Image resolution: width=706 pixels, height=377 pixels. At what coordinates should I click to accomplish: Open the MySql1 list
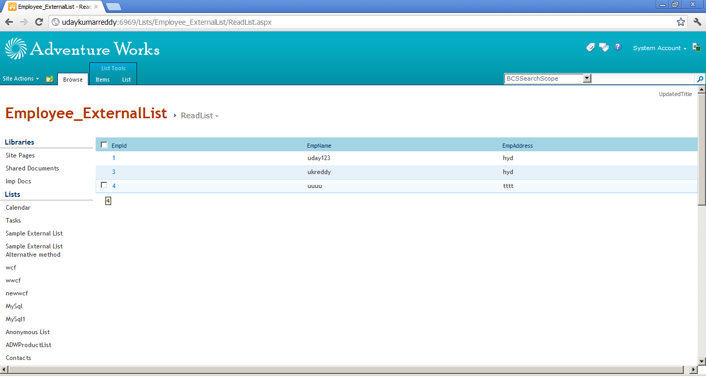tap(16, 319)
